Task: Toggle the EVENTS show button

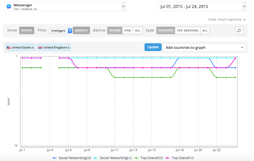Action: [x=27, y=31]
